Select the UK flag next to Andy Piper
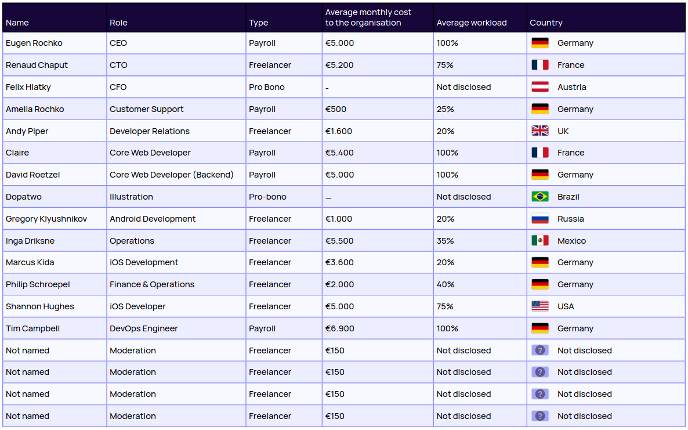This screenshot has height=430, width=688. (x=540, y=131)
